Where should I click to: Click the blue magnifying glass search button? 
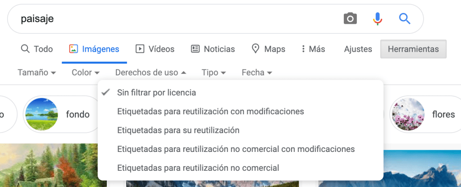(x=405, y=18)
